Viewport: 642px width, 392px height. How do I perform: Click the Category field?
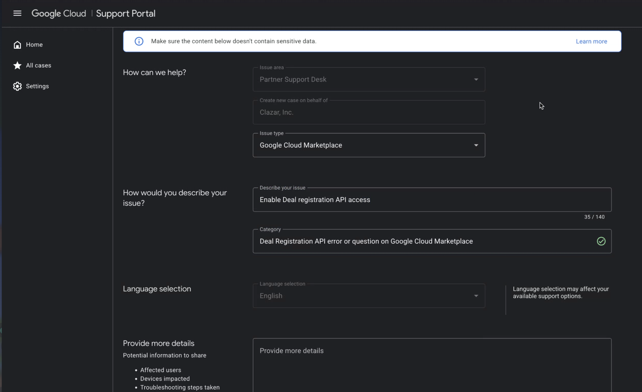click(x=432, y=241)
